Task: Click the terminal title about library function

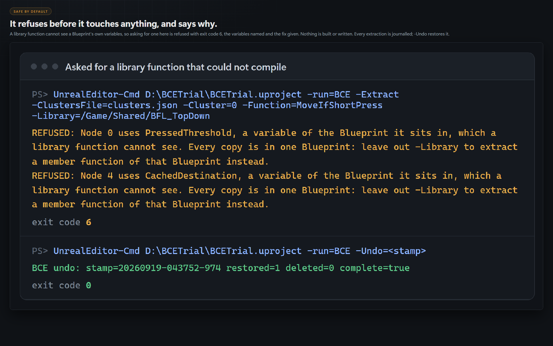Action: (176, 67)
